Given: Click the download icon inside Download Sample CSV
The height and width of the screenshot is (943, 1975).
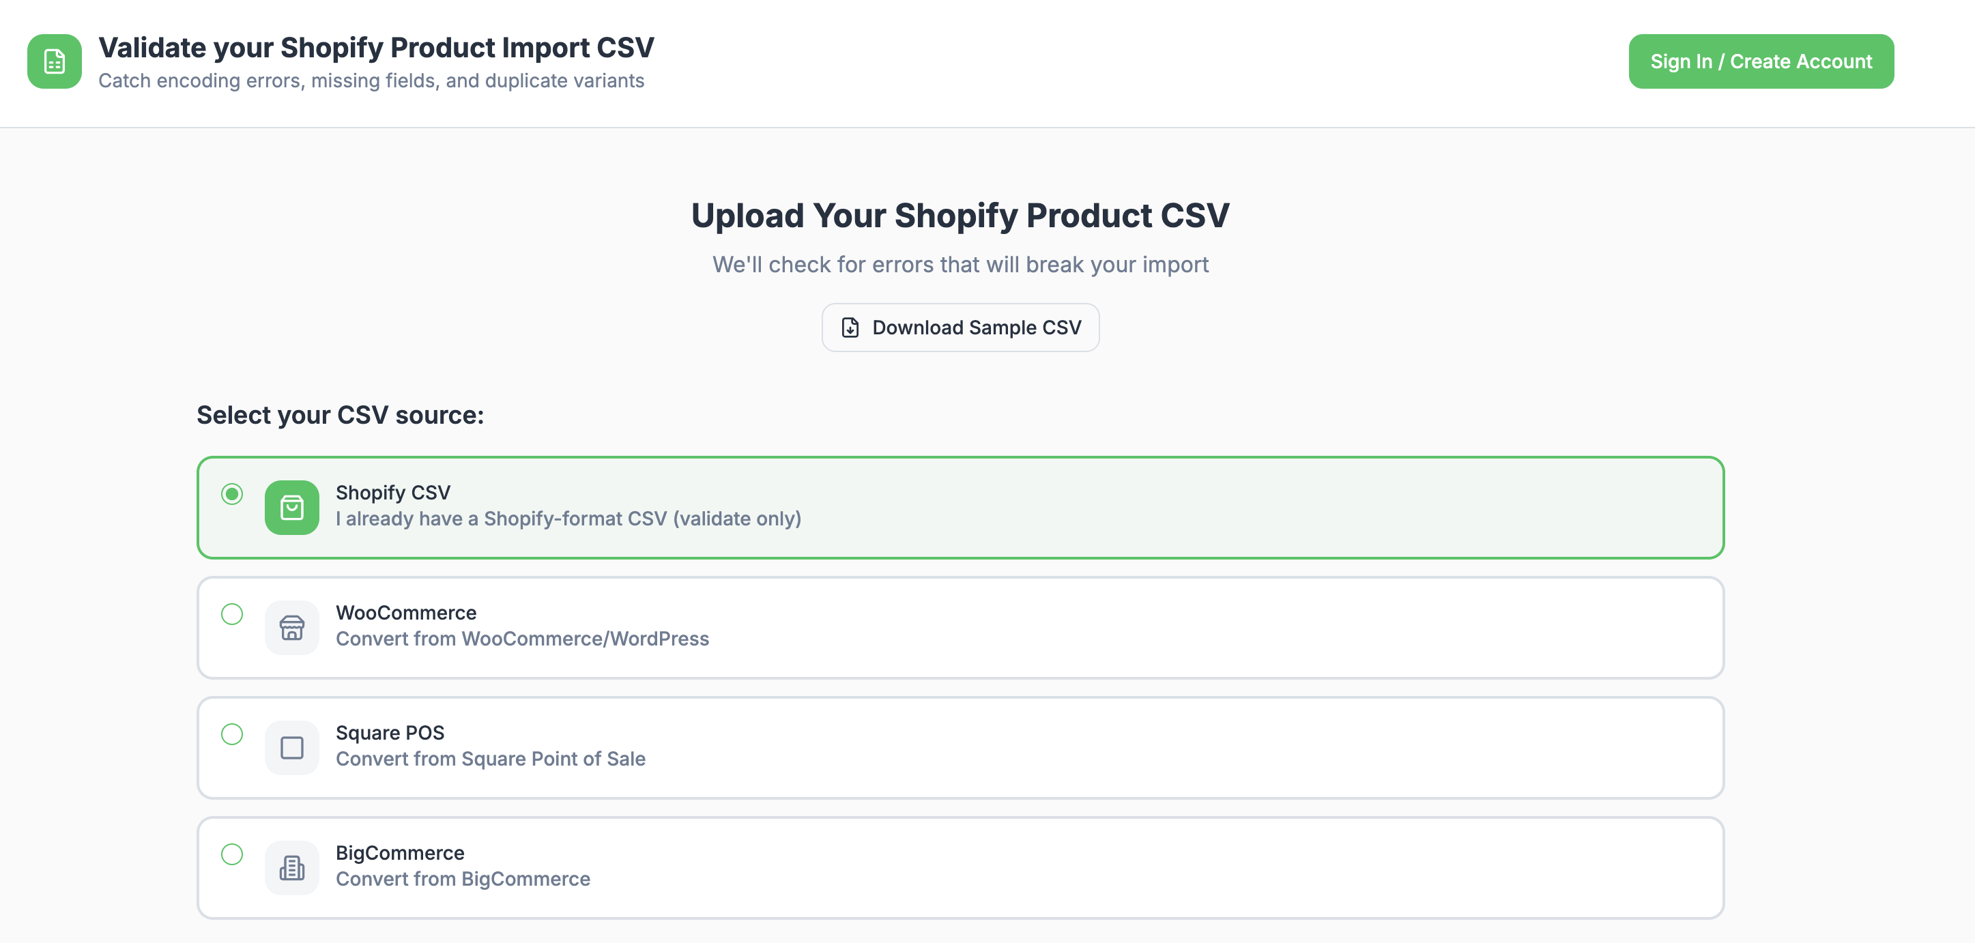Looking at the screenshot, I should click(x=850, y=327).
